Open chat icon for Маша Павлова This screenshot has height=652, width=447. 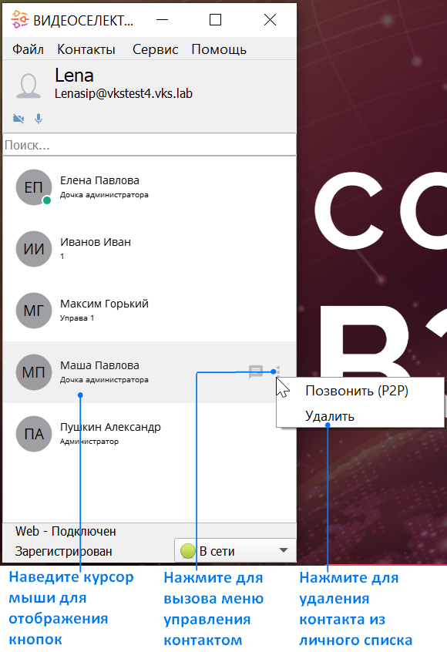[256, 371]
